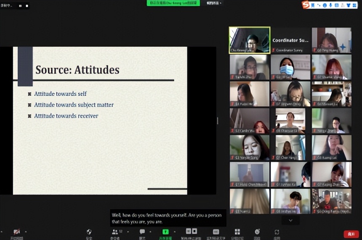Unmute the microphone in the meeting toolbar
This screenshot has width=362, height=240.
pos(16,232)
